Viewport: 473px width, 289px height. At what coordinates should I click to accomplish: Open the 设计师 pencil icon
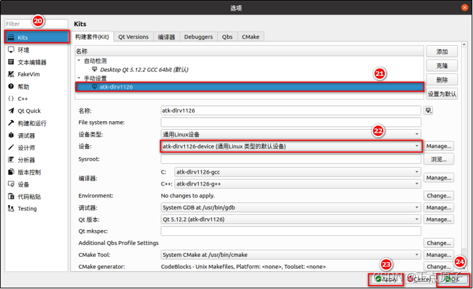11,147
